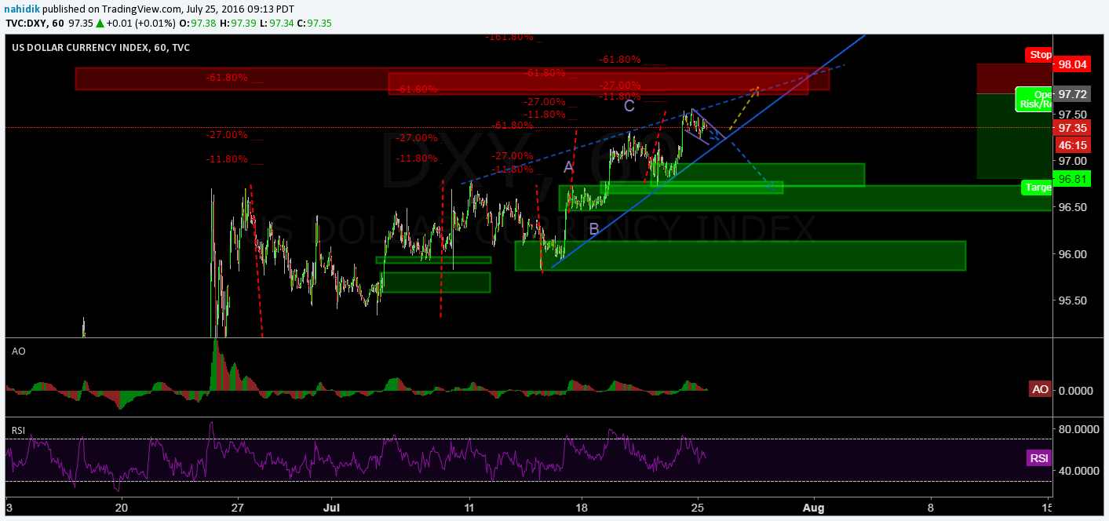Select the large green demand zone near 96.00
The image size is (1109, 521).
740,256
